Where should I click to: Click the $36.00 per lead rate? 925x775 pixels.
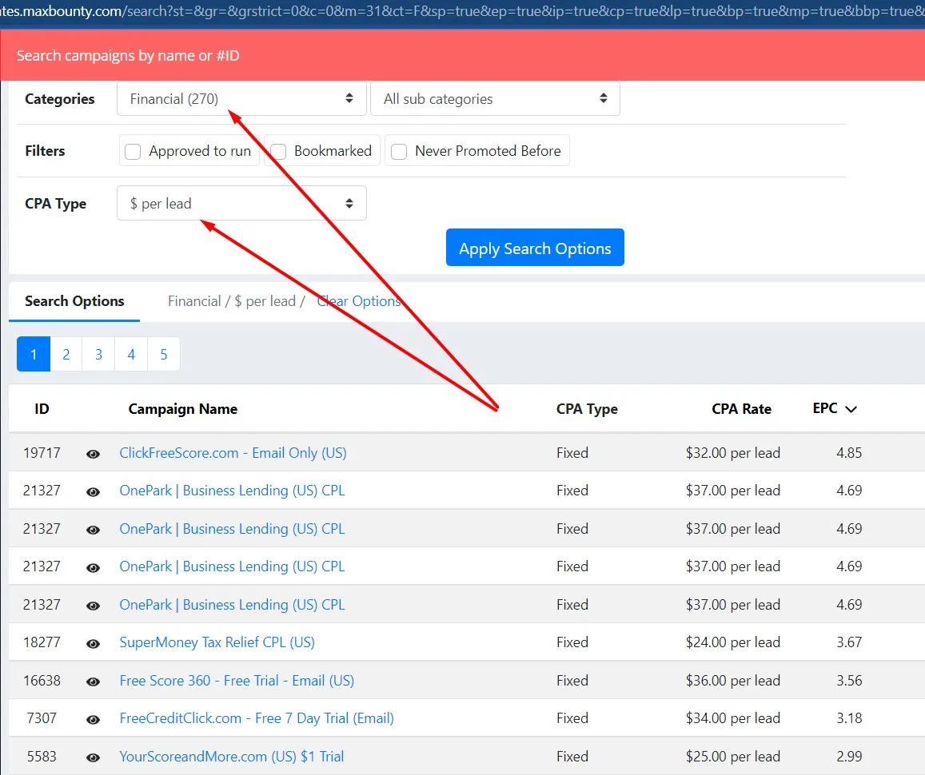pyautogui.click(x=732, y=681)
